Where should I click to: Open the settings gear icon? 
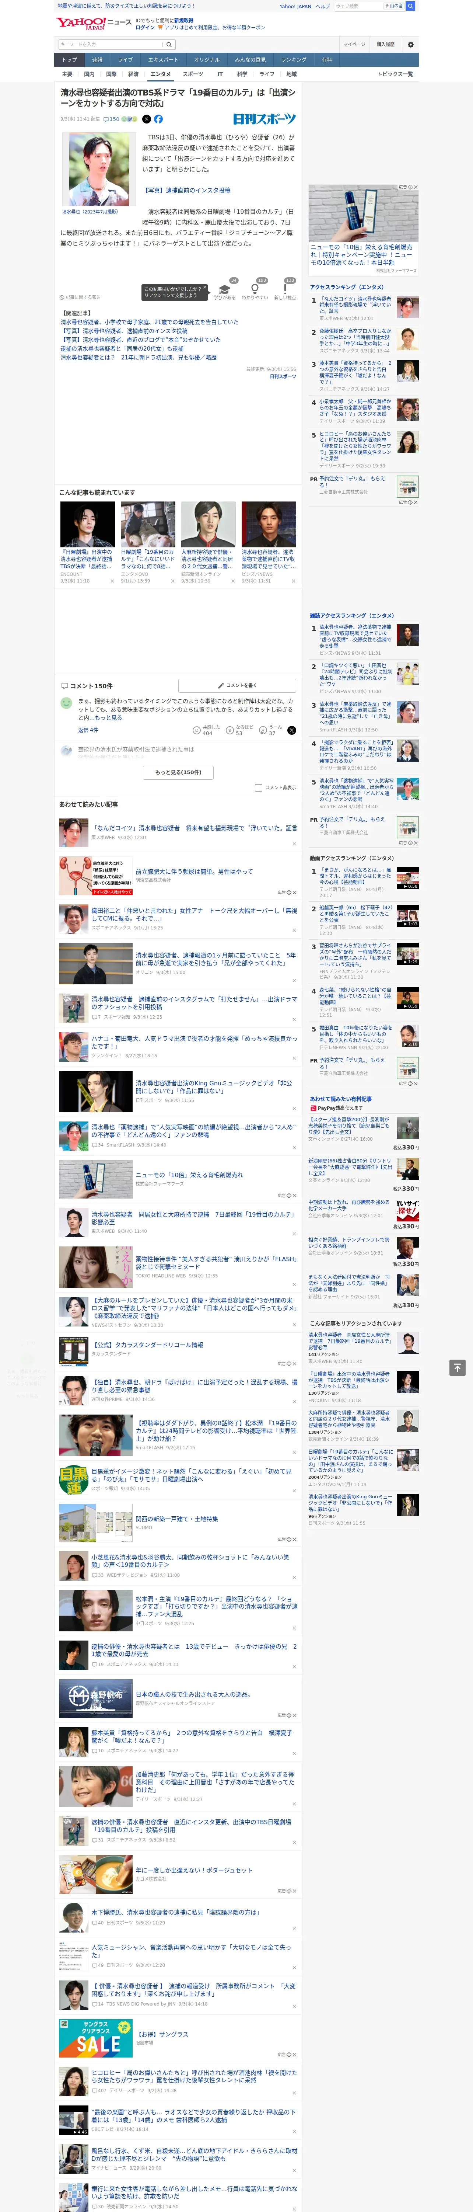click(410, 44)
